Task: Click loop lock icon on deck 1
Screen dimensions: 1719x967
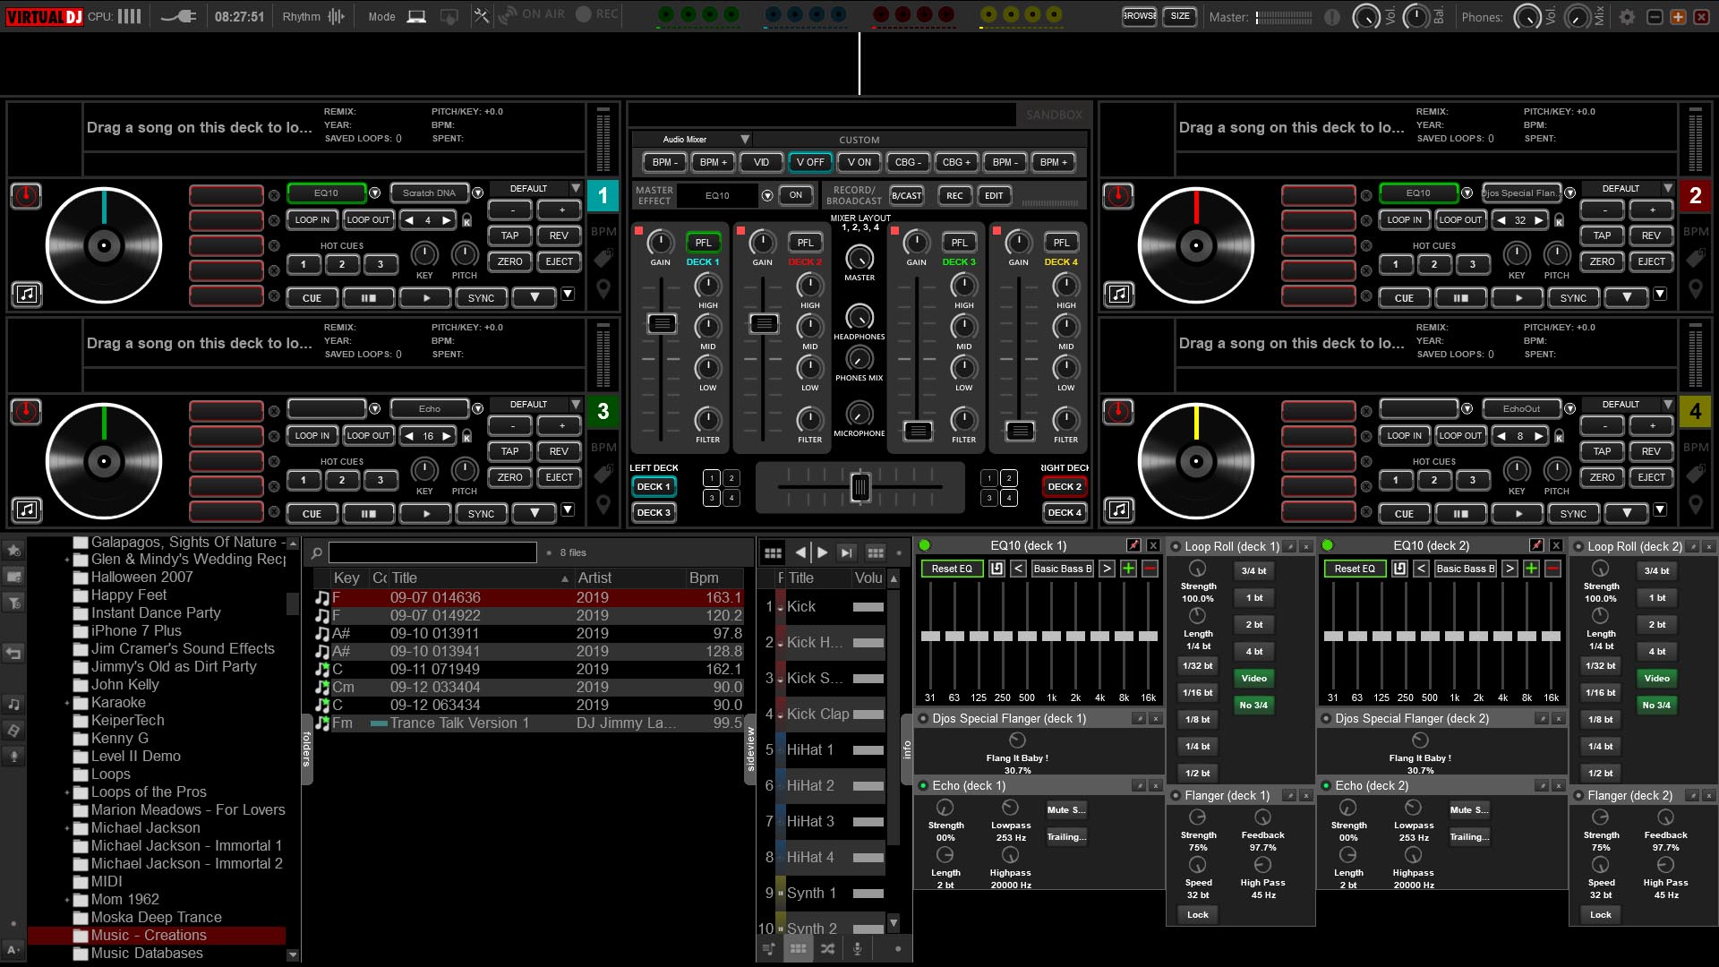Action: click(466, 220)
